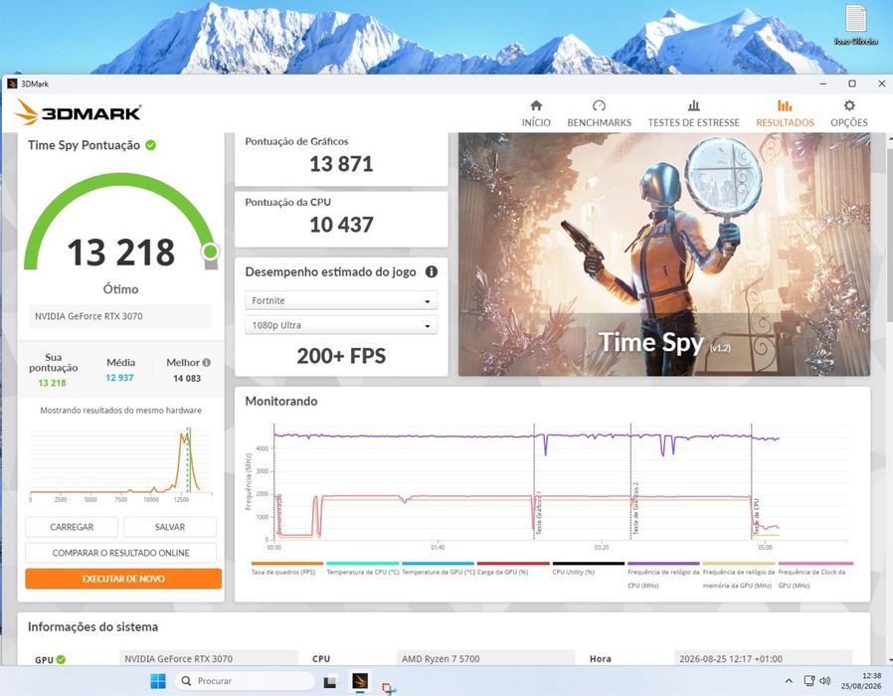
Task: Click the CARREGAR button
Action: [x=72, y=527]
